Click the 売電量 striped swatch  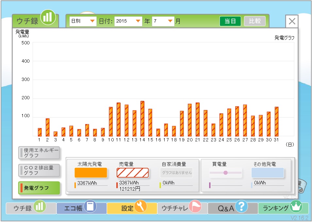tap(133, 173)
